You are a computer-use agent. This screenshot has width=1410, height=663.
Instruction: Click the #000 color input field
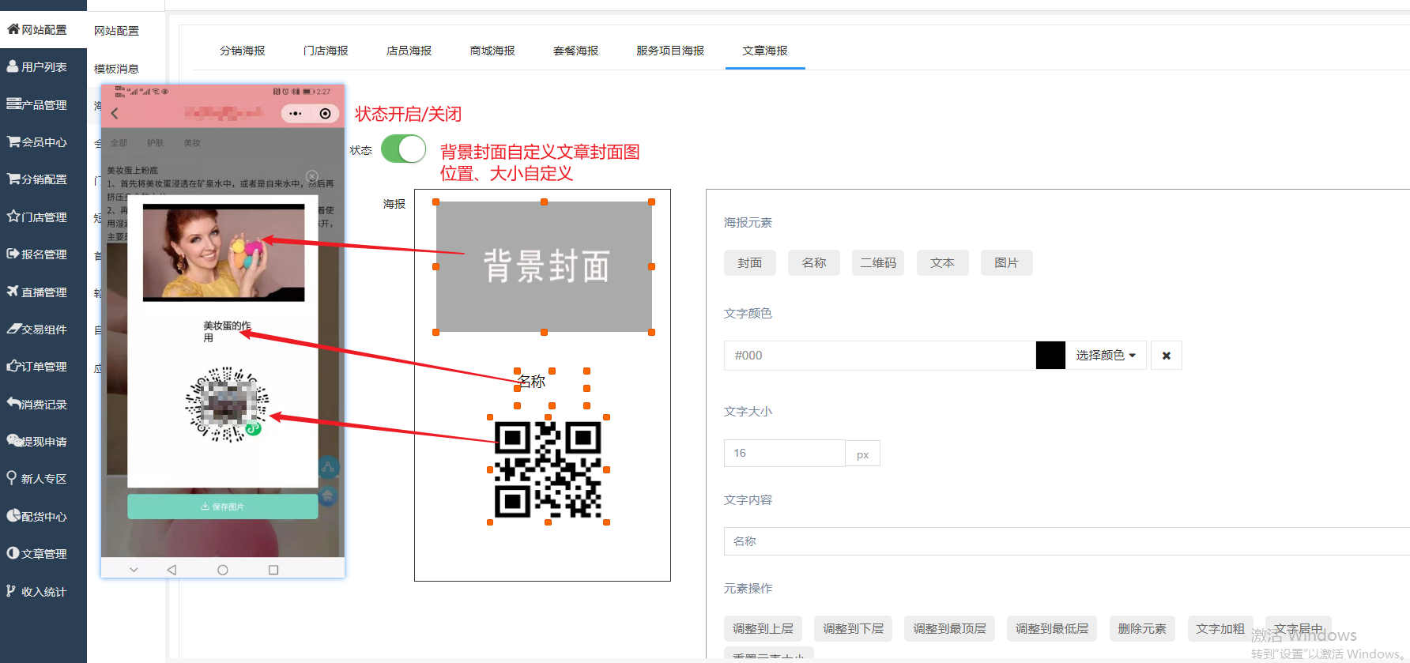tap(880, 356)
